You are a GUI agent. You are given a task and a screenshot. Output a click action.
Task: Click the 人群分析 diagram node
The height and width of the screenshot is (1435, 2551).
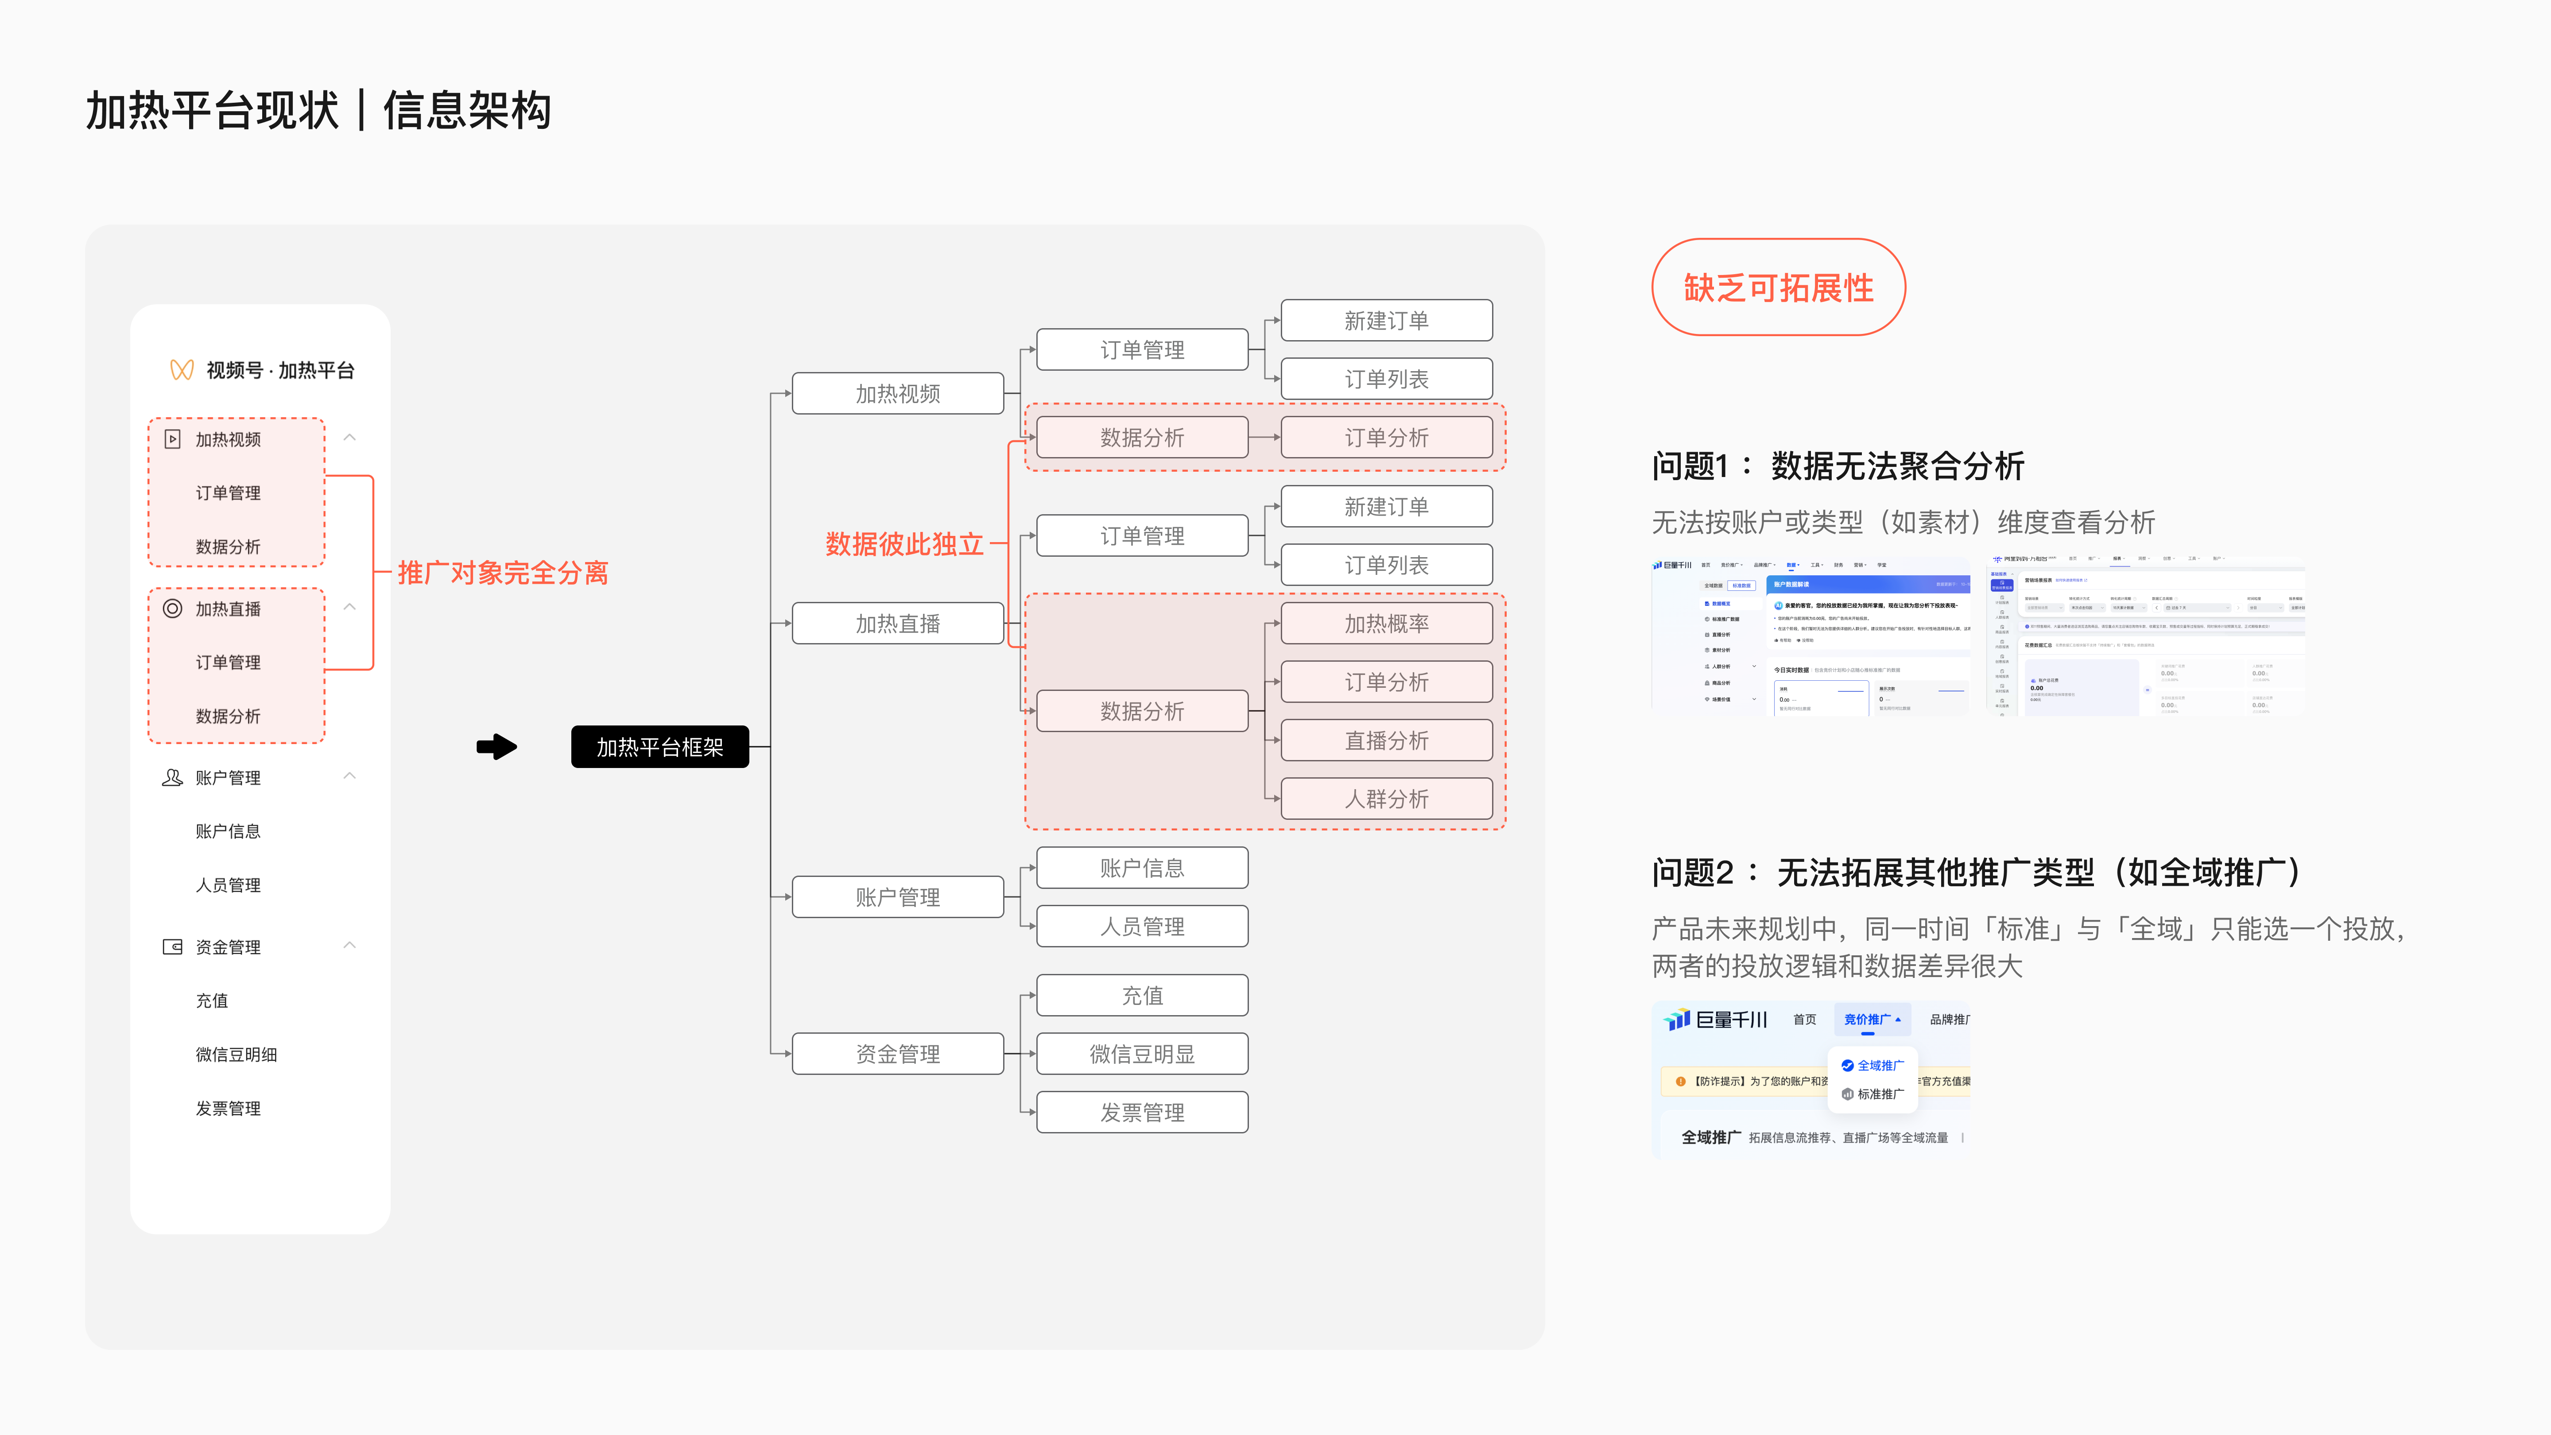click(x=1386, y=798)
